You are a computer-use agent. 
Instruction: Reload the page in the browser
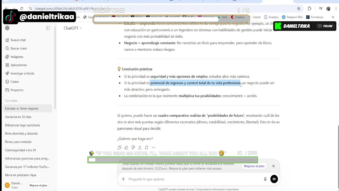22,8
